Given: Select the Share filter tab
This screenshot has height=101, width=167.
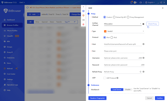Looking at the screenshot, I should click(52, 22).
